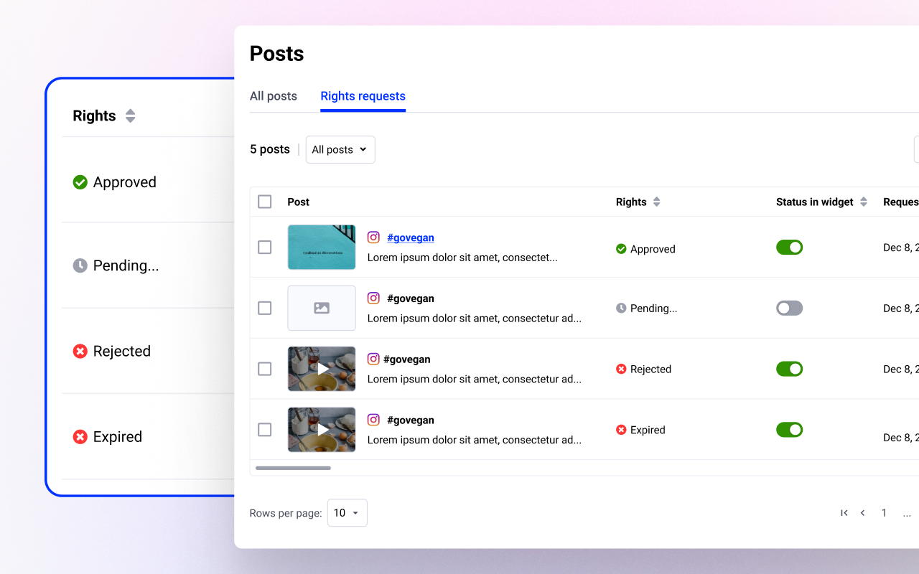Switch to the All posts tab
919x574 pixels.
(273, 95)
